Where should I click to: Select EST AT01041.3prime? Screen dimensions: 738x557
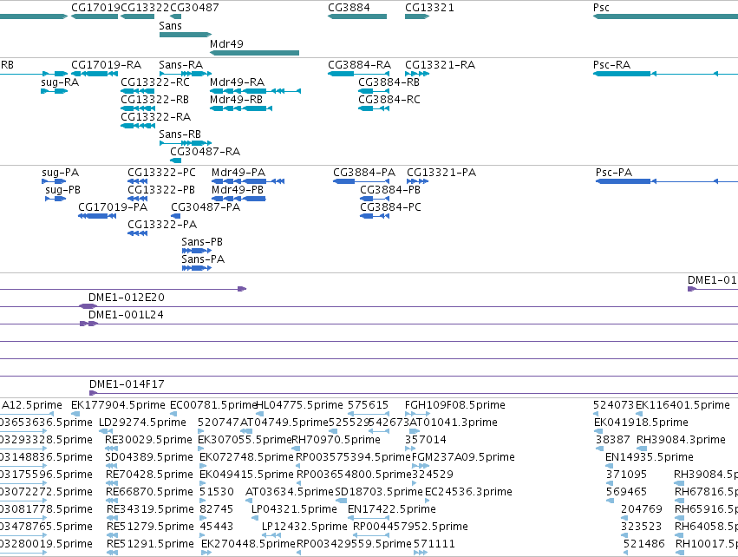coord(454,423)
